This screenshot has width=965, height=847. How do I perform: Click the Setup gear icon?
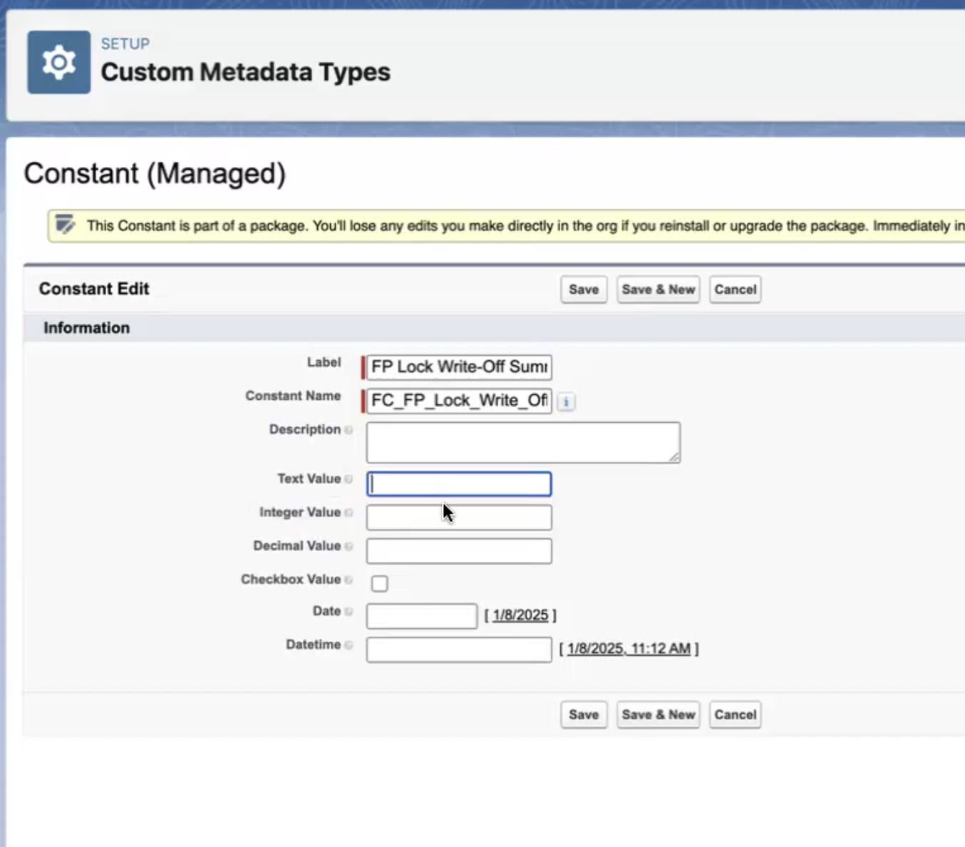click(x=59, y=62)
